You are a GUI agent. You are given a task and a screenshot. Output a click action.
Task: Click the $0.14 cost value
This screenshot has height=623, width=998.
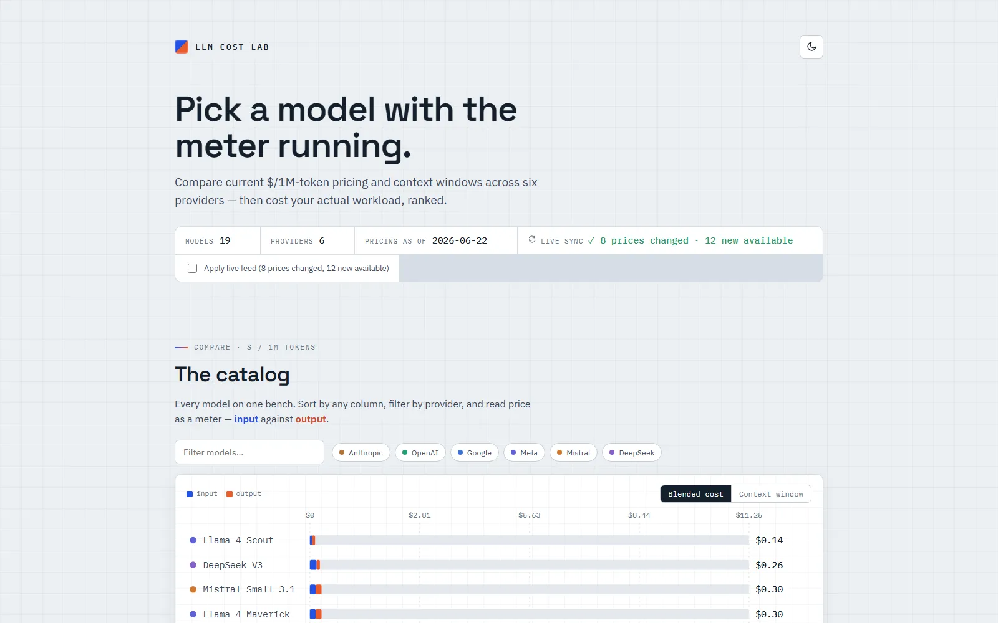(769, 540)
